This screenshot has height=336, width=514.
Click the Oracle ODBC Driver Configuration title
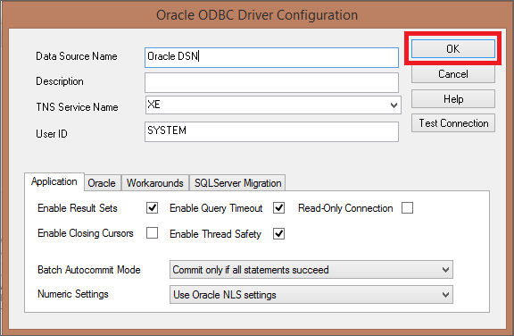pyautogui.click(x=257, y=15)
